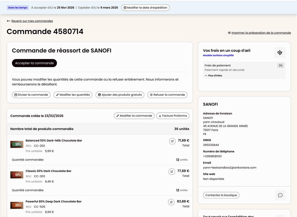Open Modèle tarifaire simplifié link

(218, 55)
